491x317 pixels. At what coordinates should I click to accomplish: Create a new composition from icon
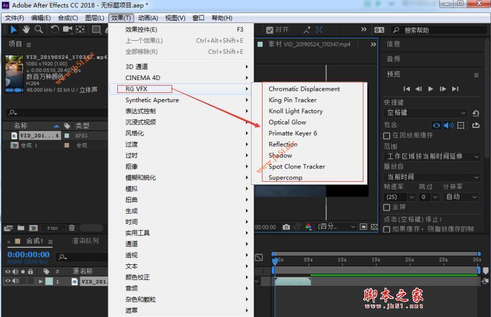(x=33, y=228)
